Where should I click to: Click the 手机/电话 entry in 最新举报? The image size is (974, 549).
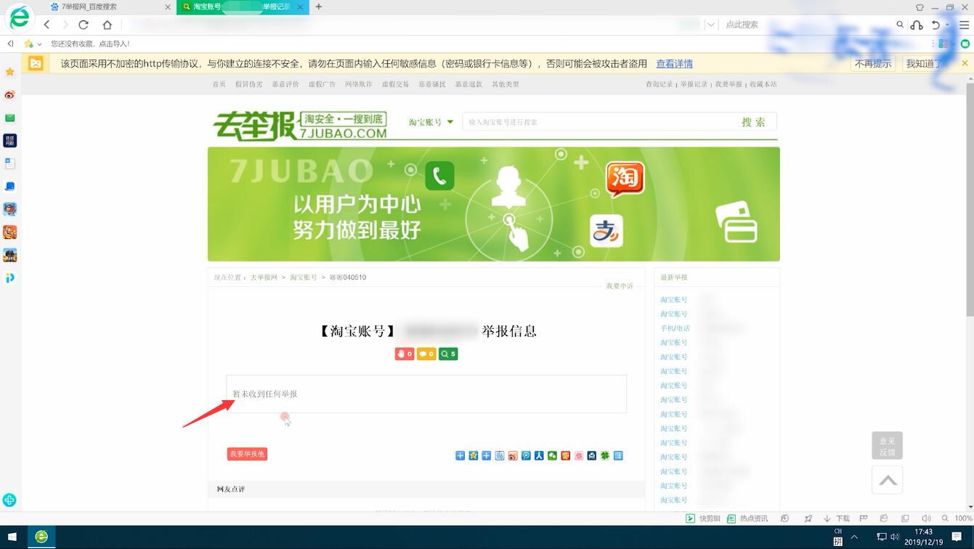[675, 328]
